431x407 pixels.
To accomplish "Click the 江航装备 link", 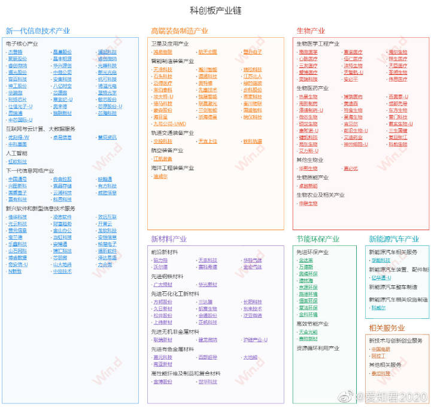I will pyautogui.click(x=163, y=159).
